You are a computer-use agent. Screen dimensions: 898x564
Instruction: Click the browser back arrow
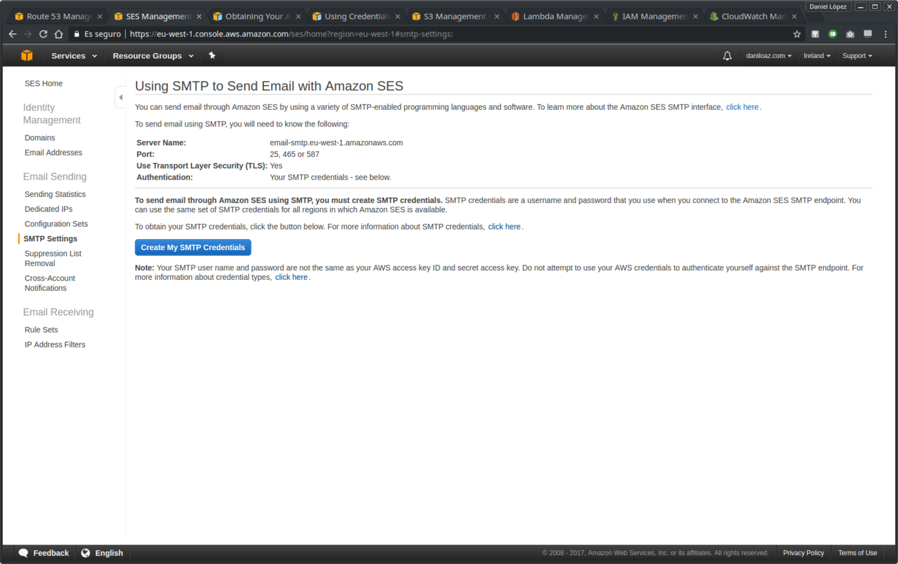pos(12,33)
